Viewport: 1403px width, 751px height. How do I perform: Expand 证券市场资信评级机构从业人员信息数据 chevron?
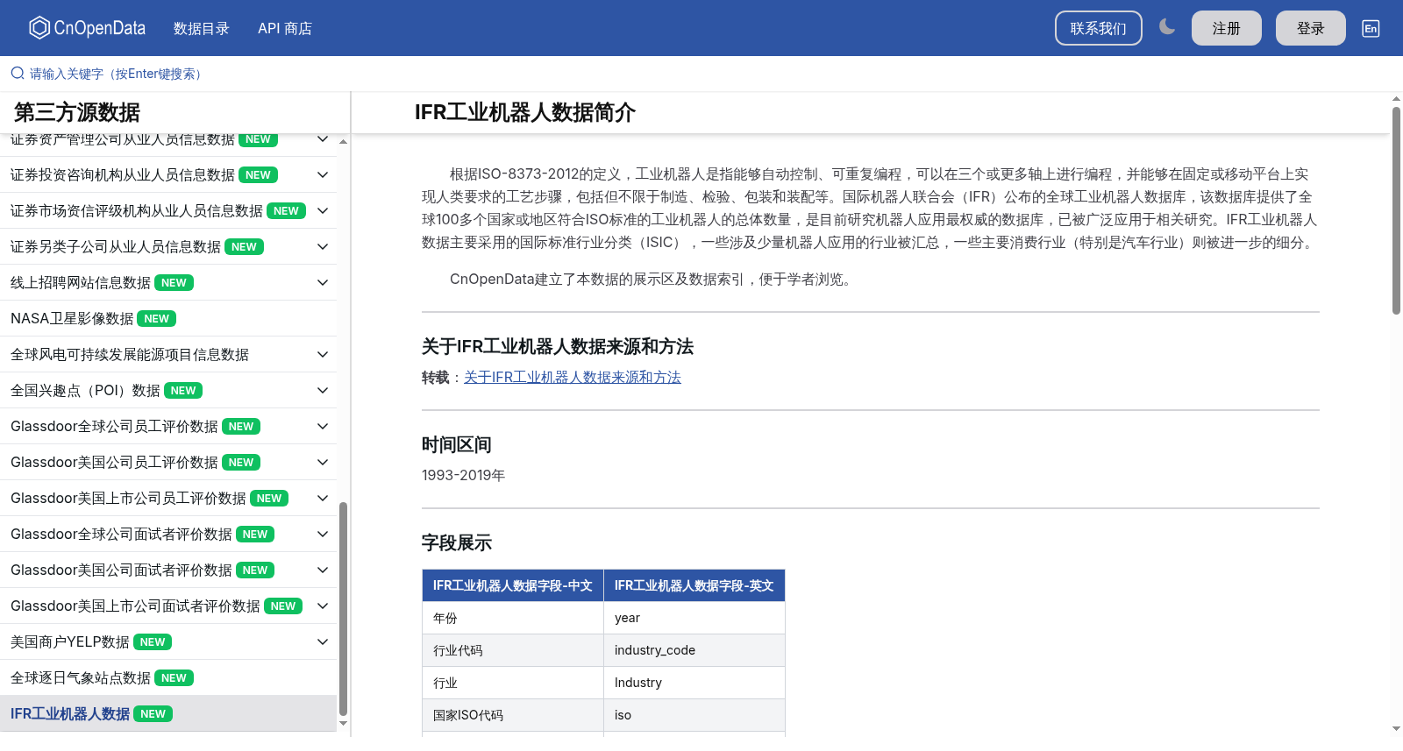(323, 210)
